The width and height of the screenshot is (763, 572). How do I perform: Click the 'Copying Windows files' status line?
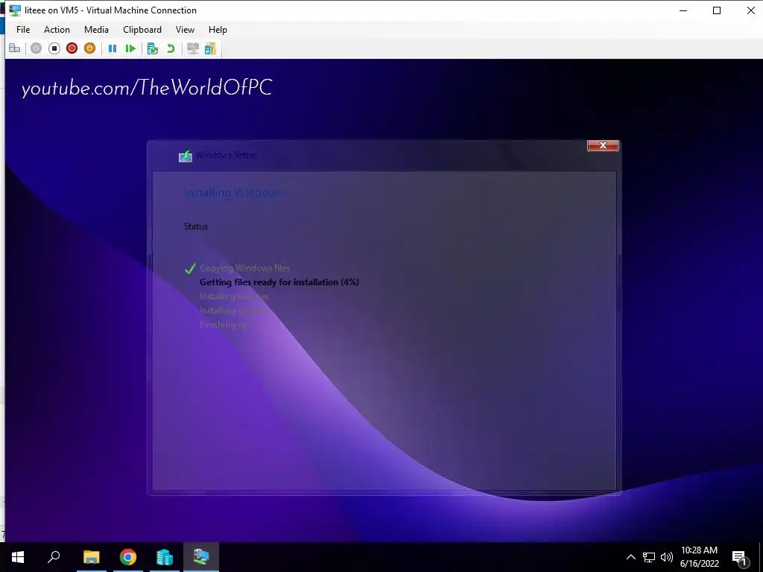click(x=244, y=268)
